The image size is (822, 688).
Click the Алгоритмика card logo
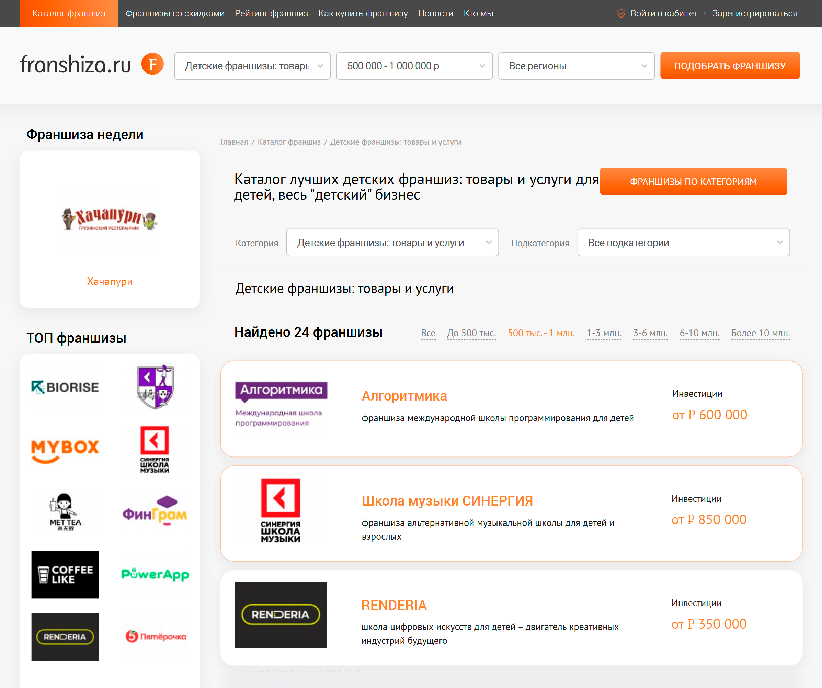coord(281,404)
